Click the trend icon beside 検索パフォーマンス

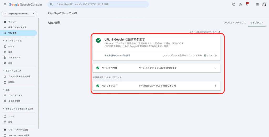pyautogui.click(x=5, y=27)
